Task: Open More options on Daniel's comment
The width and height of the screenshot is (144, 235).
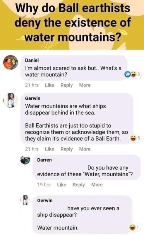Action: [85, 85]
